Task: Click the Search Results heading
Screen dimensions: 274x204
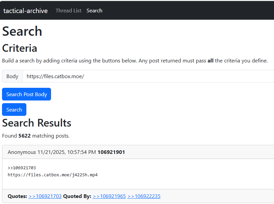Action: (37, 123)
